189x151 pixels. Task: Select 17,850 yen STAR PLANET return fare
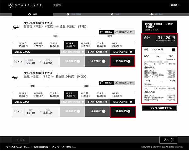click(x=97, y=111)
